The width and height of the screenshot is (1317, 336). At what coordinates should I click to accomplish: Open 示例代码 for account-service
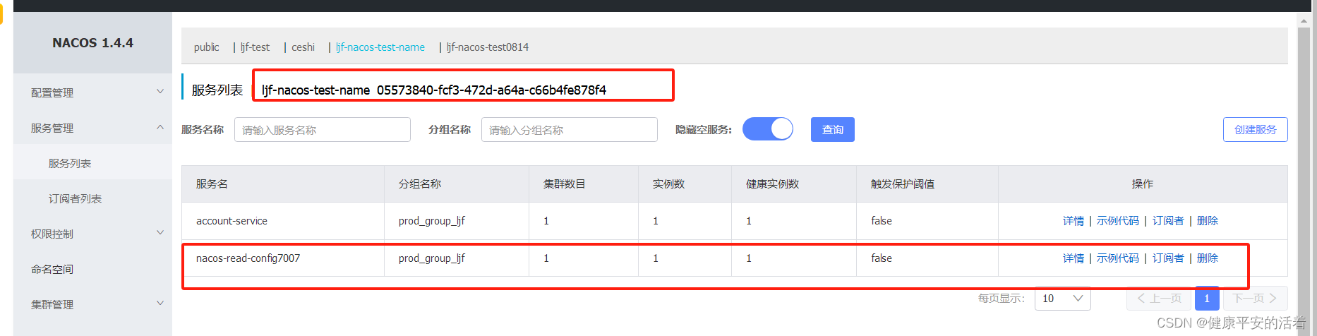[x=1118, y=221]
